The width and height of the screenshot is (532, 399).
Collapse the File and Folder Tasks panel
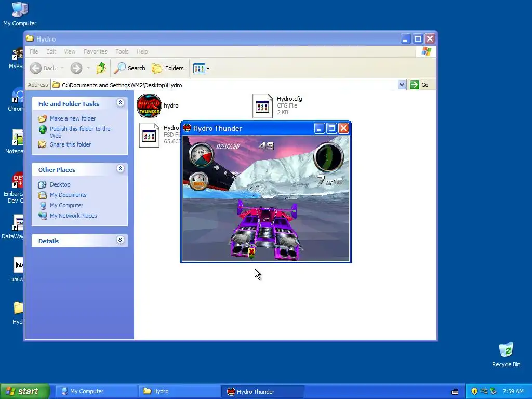[x=120, y=103]
